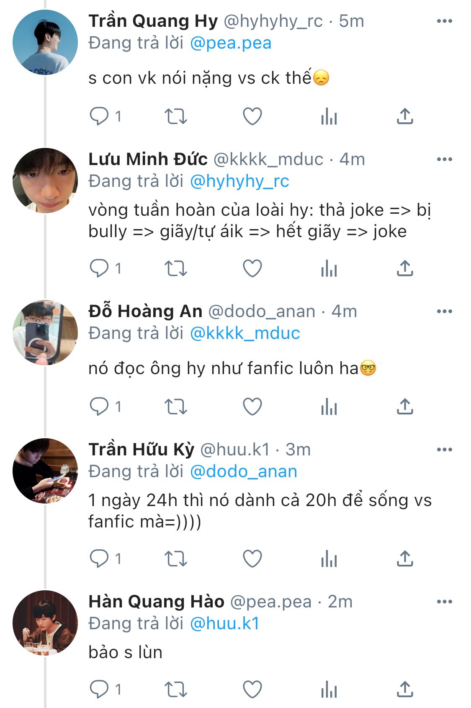
Task: Open more options on Đỗ Hoàng An's tweet
Action: point(444,311)
